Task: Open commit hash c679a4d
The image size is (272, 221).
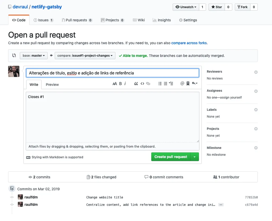Action: [x=251, y=205]
